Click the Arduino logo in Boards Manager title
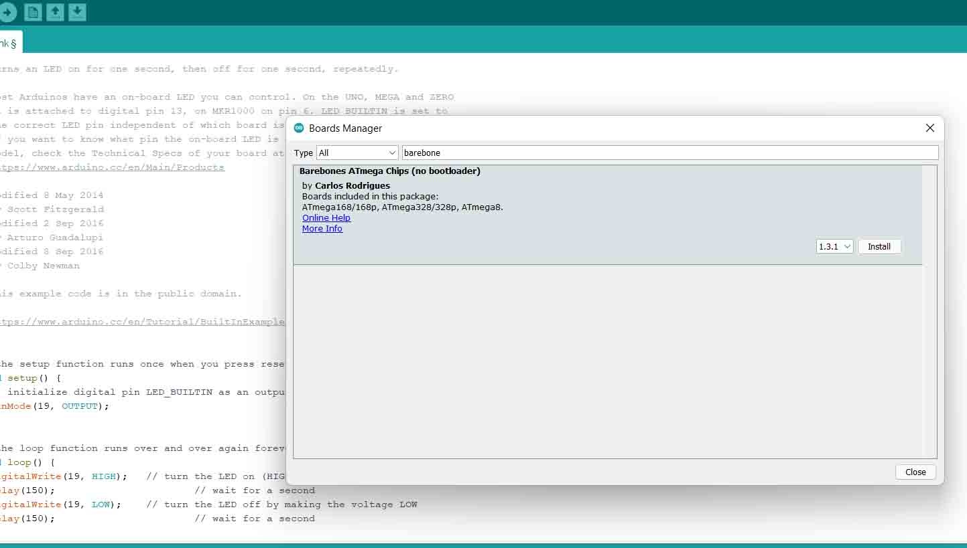967x548 pixels. pyautogui.click(x=299, y=128)
